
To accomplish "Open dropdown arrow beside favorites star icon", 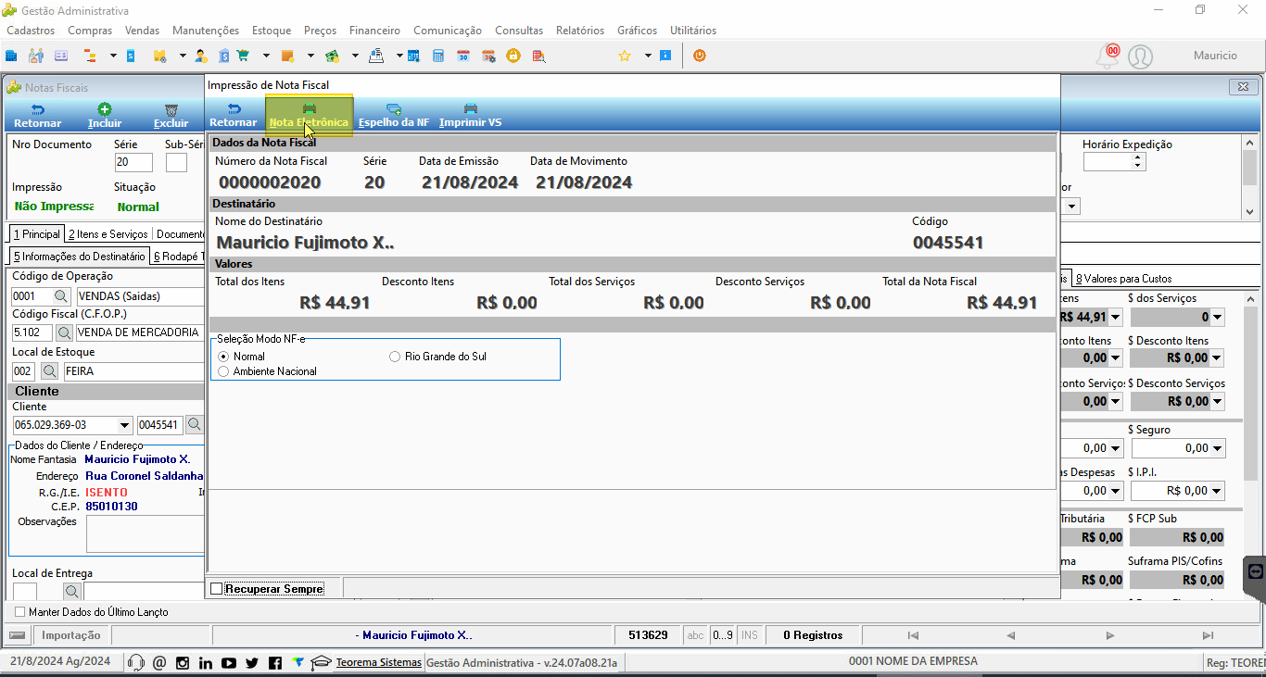I will point(648,56).
